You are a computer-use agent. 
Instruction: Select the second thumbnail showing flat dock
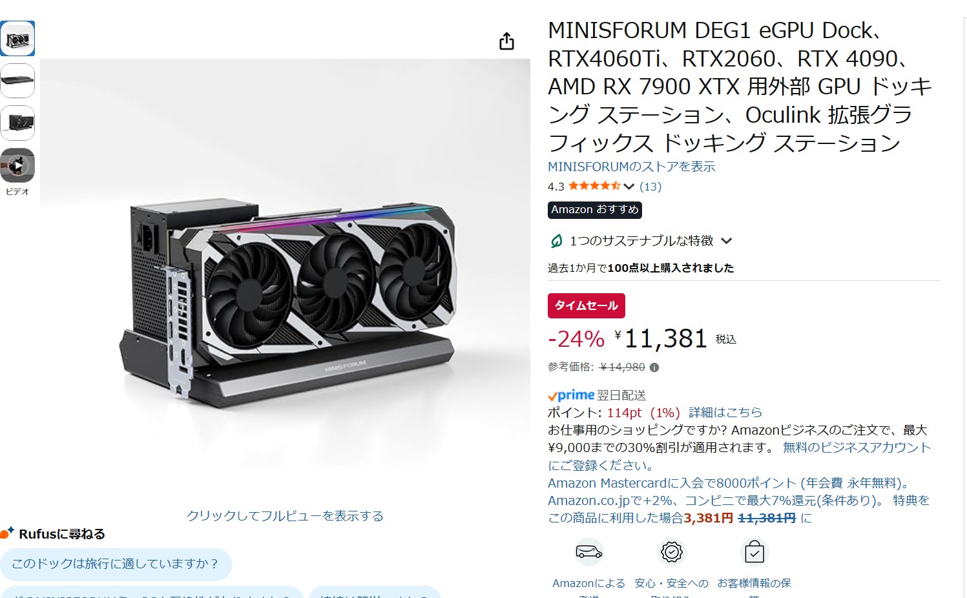17,81
